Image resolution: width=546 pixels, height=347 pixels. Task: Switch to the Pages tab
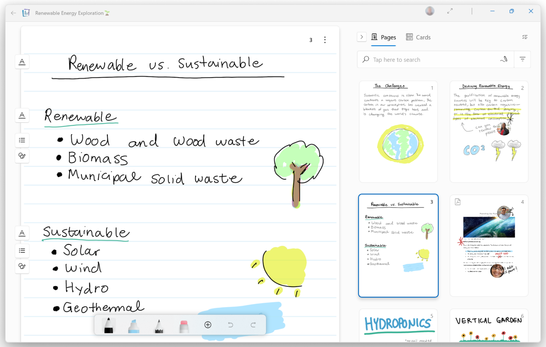click(x=383, y=37)
